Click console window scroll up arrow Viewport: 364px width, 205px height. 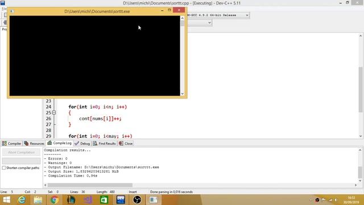point(182,18)
